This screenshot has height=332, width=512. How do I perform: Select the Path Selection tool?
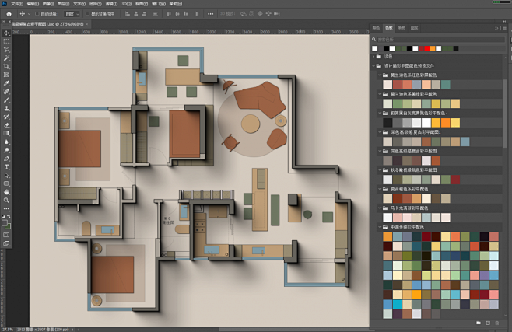6,176
